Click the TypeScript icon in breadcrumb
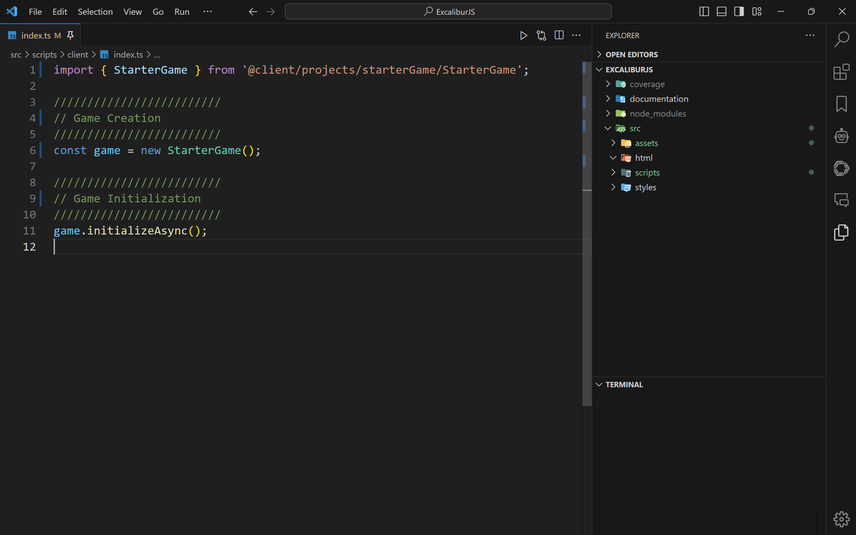This screenshot has width=856, height=535. point(104,55)
